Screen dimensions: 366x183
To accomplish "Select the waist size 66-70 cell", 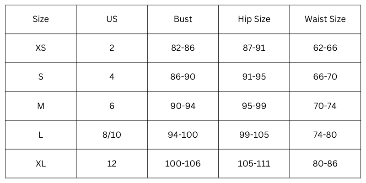I will (325, 77).
